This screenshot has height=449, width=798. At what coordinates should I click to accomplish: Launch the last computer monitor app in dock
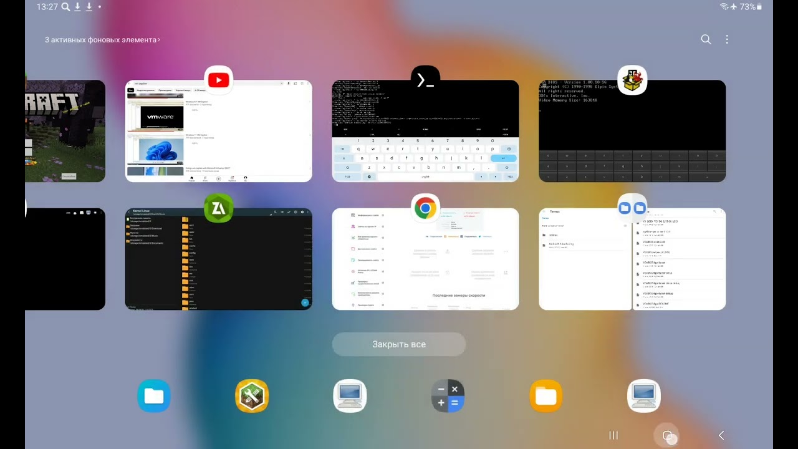pos(643,396)
